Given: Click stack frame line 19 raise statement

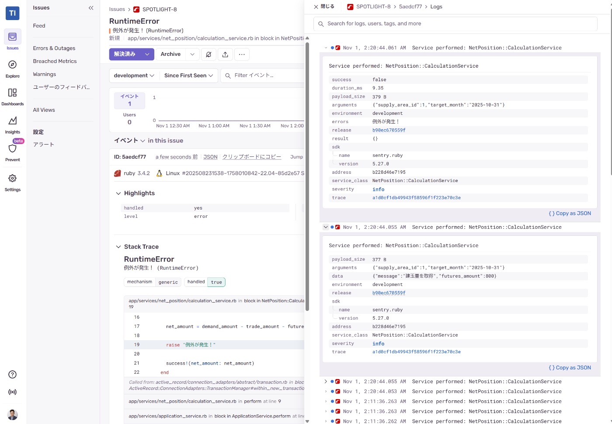Looking at the screenshot, I should tap(214, 345).
